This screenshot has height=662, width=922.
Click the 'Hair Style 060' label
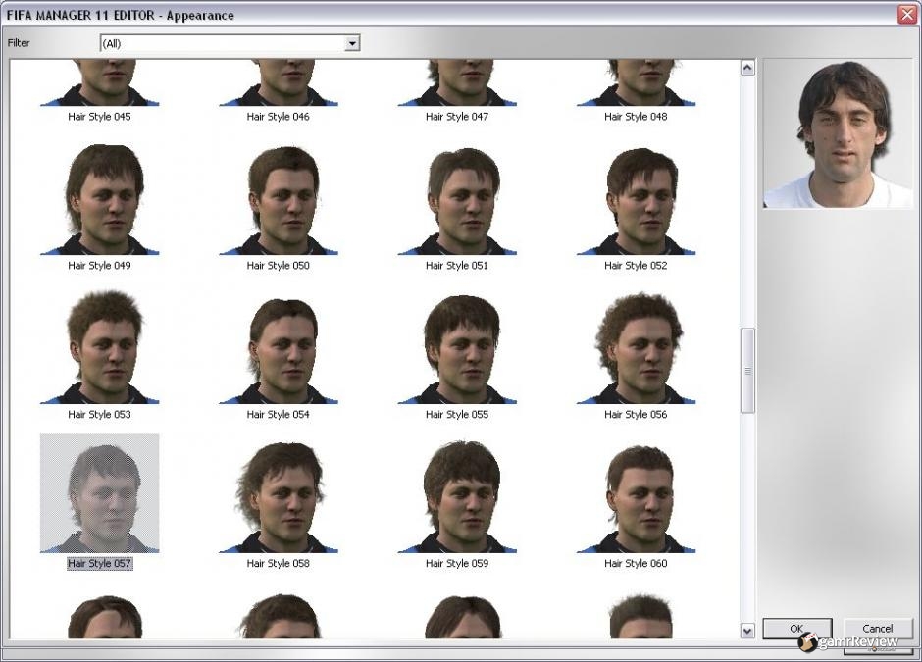point(636,563)
